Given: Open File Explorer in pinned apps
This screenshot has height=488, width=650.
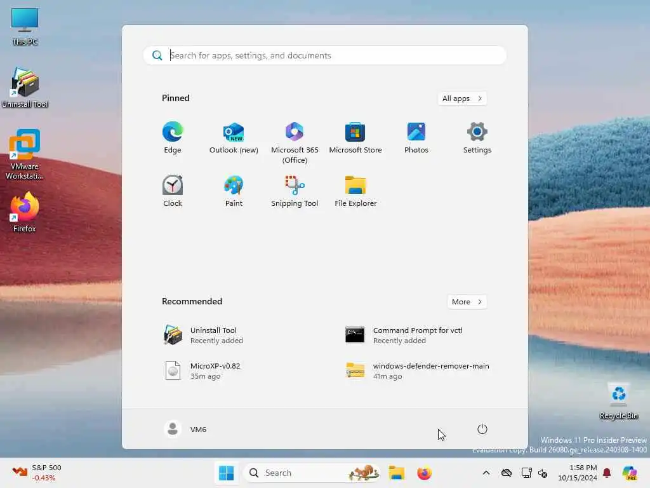Looking at the screenshot, I should point(355,191).
